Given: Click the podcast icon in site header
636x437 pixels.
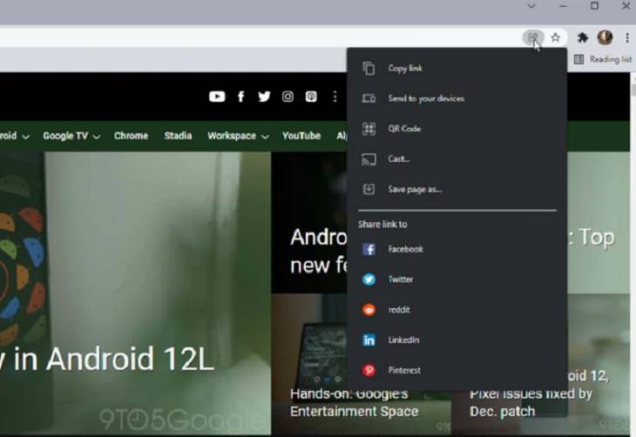Looking at the screenshot, I should click(x=311, y=97).
